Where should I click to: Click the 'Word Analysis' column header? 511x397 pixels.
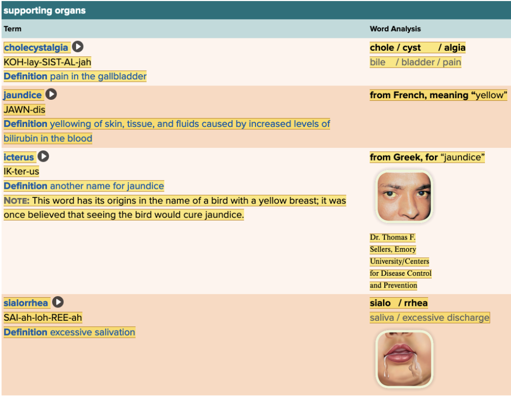tap(395, 29)
